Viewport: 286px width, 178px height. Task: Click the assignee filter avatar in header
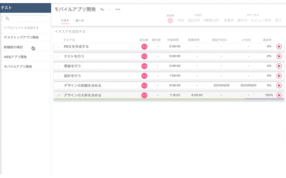(x=170, y=20)
